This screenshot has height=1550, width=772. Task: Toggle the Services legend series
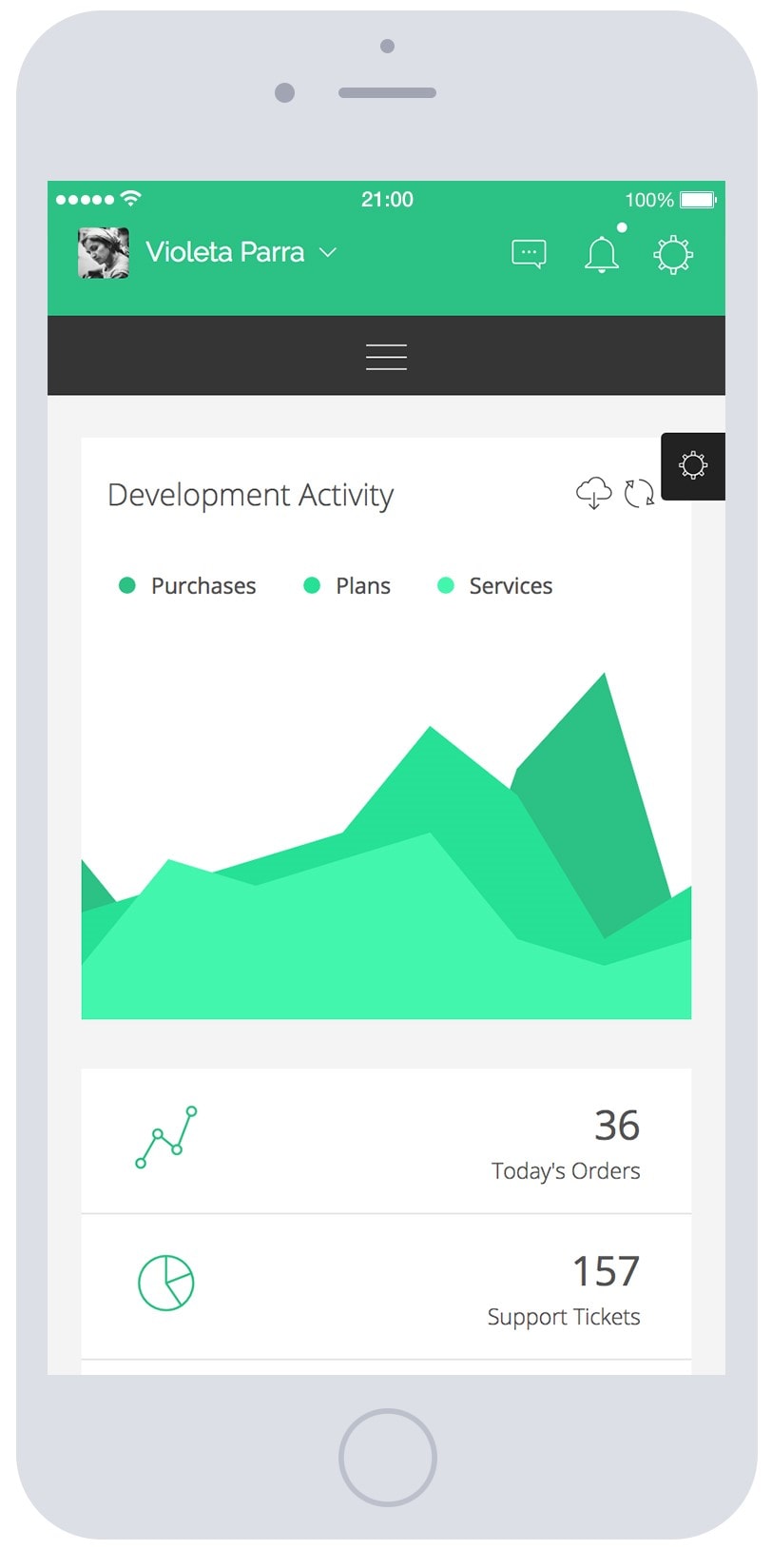[x=495, y=586]
